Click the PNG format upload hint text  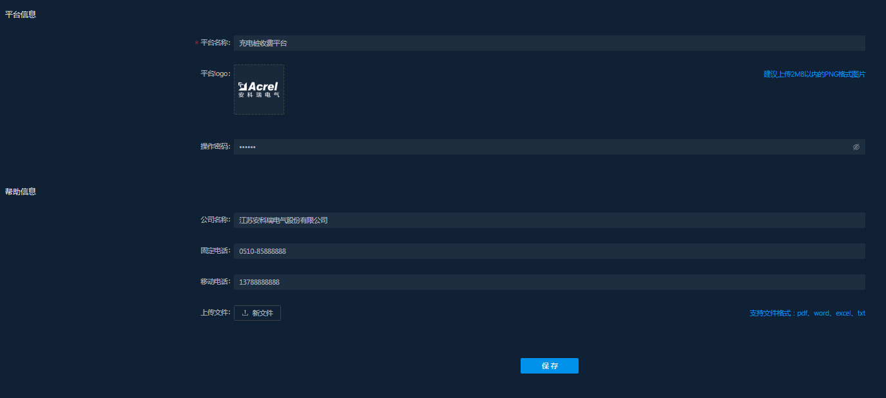(x=814, y=74)
